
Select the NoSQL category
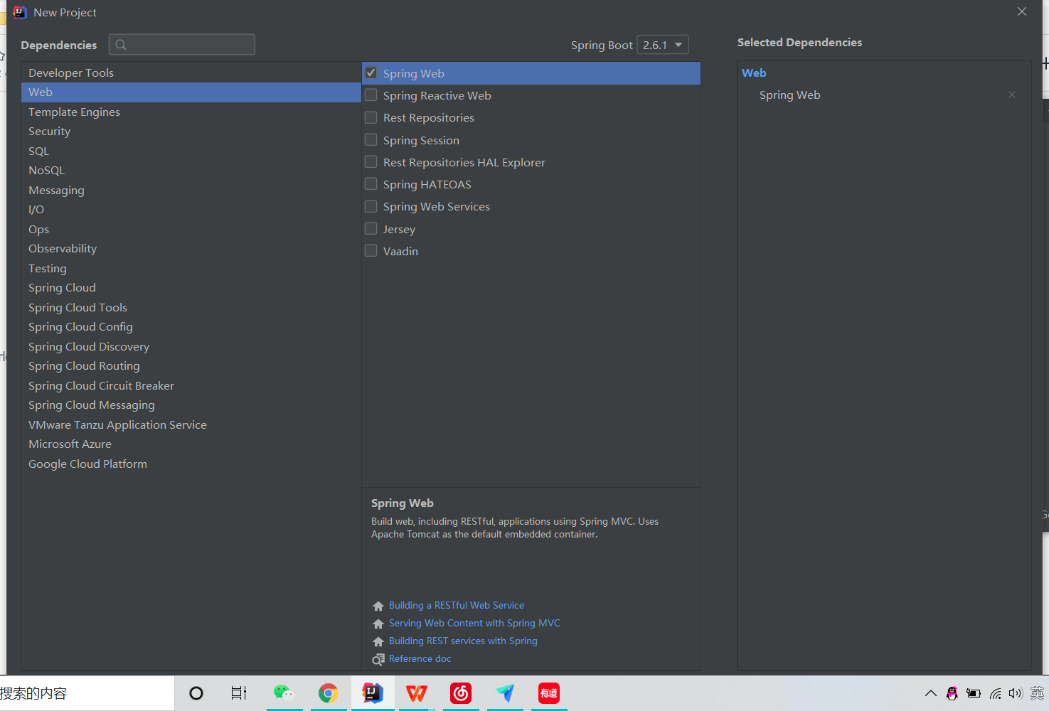(x=191, y=171)
